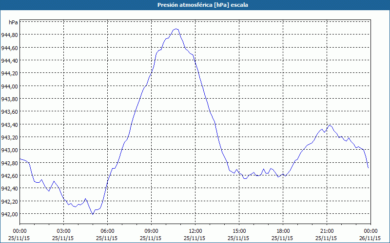The width and height of the screenshot is (390, 243).
Task: Select the 944,80 y-axis value
Action: [x=9, y=35]
